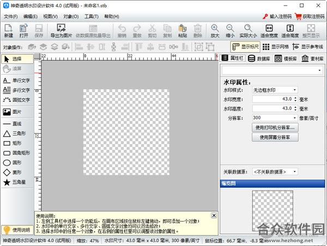The width and height of the screenshot is (327, 246).
Task: Click the 打开 (Open) toolbar icon
Action: [x=23, y=31]
